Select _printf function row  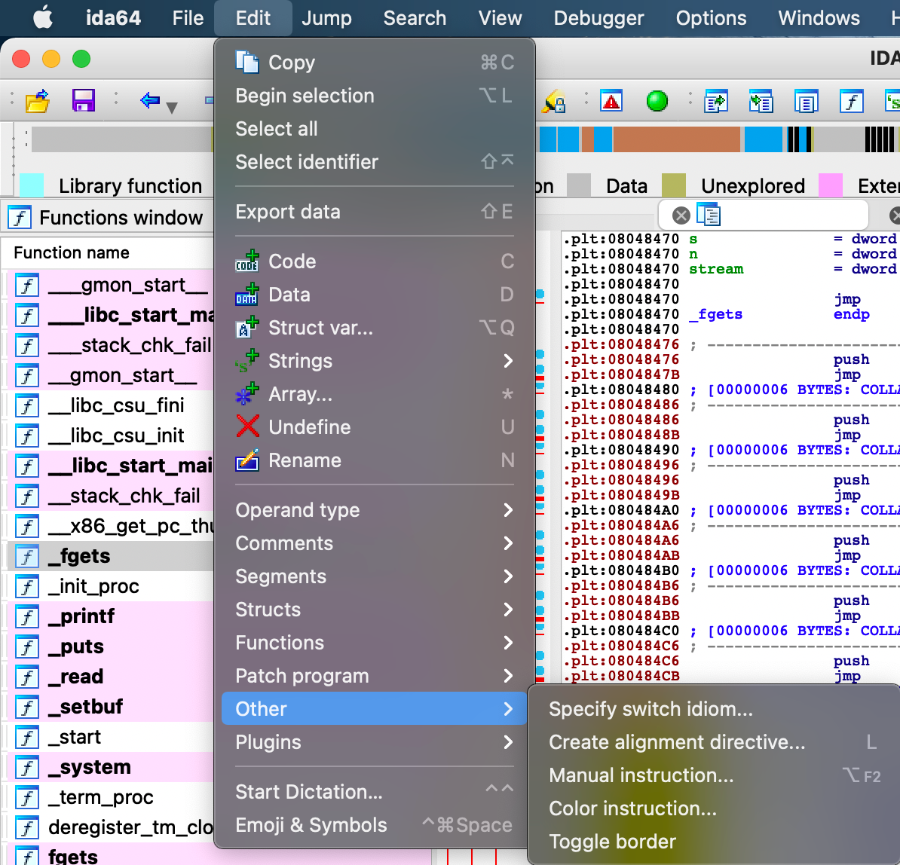click(111, 616)
